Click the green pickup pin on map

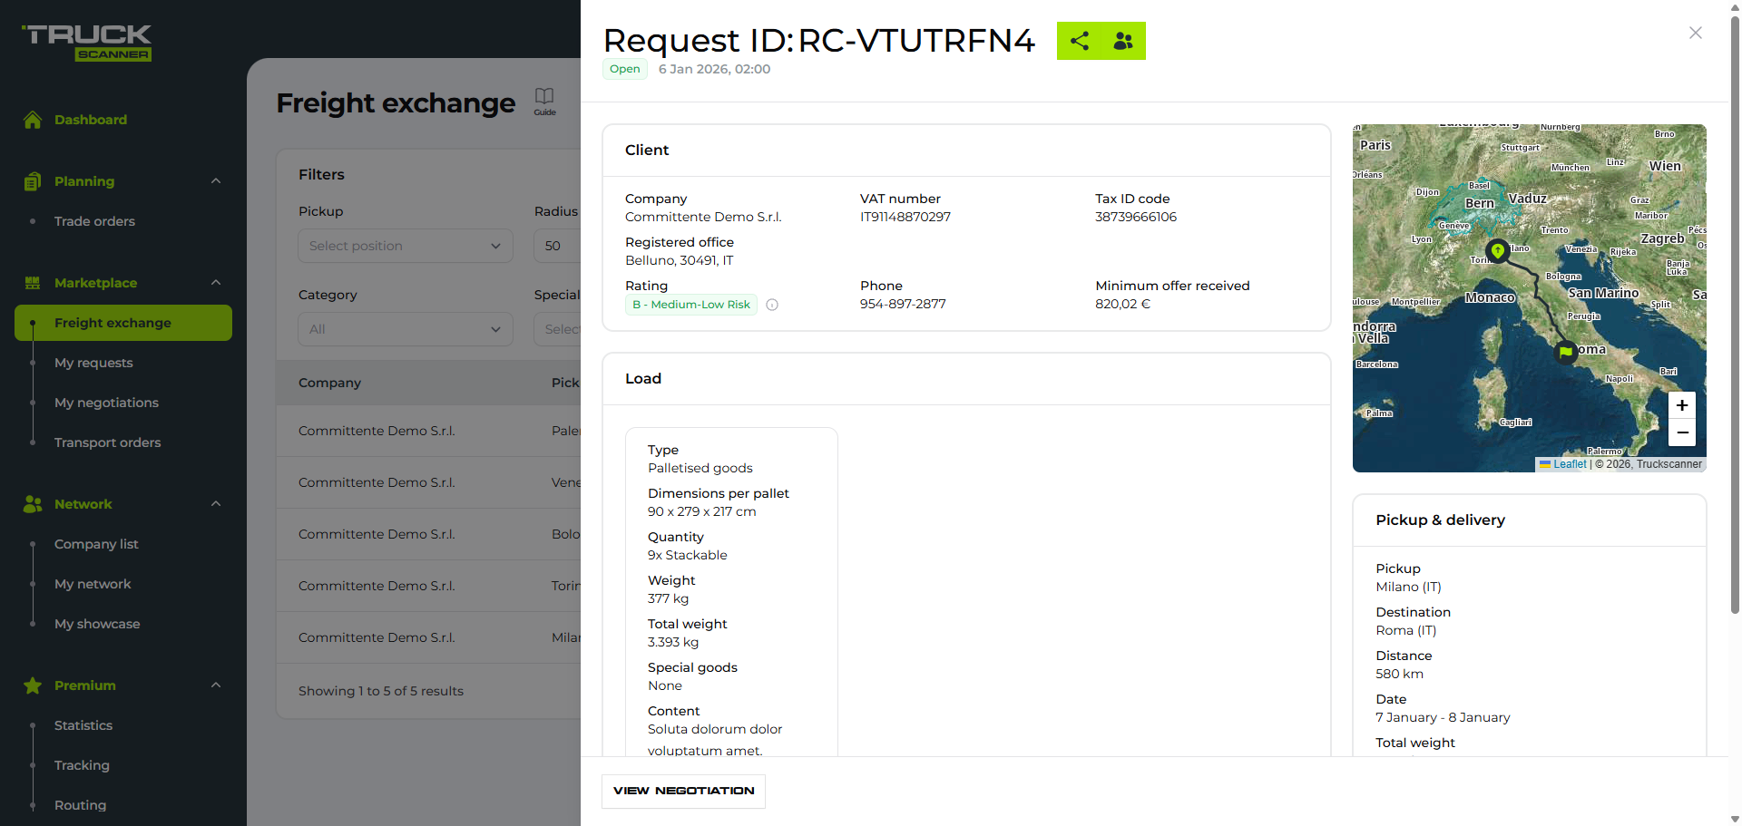click(1497, 251)
